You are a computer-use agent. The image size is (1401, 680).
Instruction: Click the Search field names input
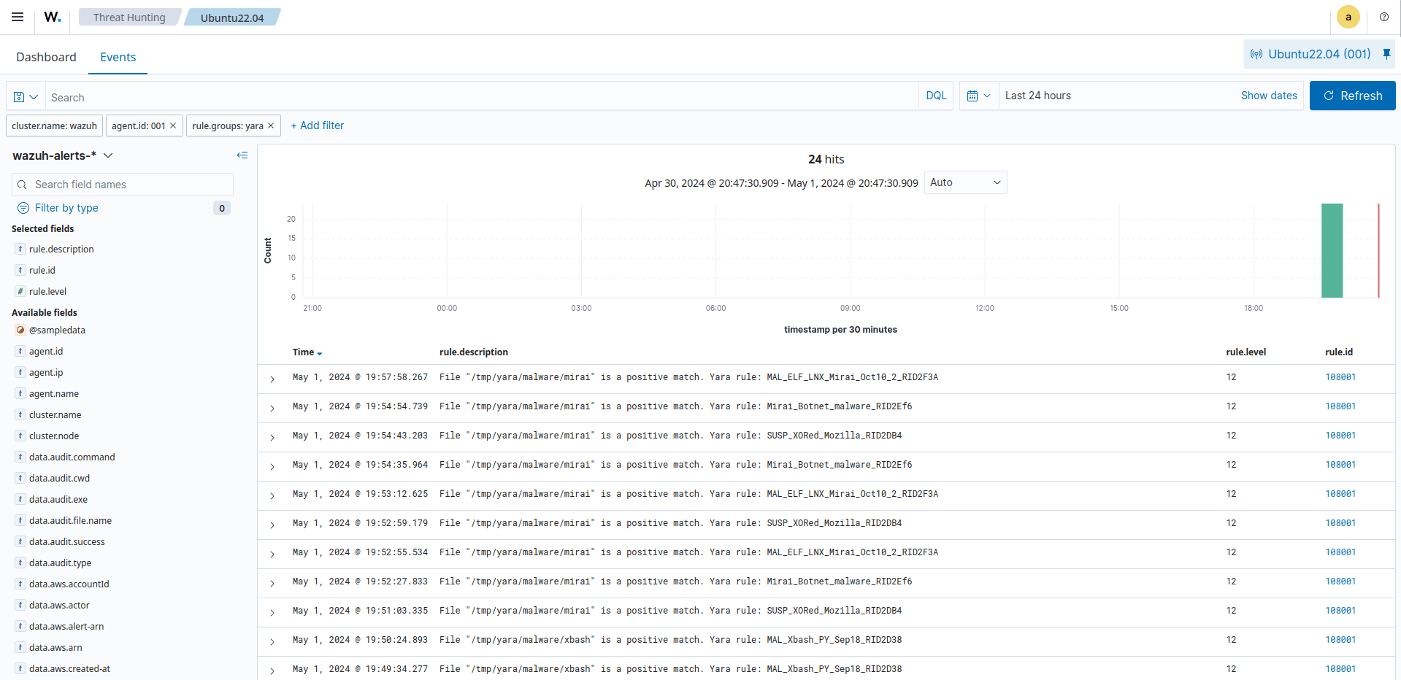pos(122,184)
